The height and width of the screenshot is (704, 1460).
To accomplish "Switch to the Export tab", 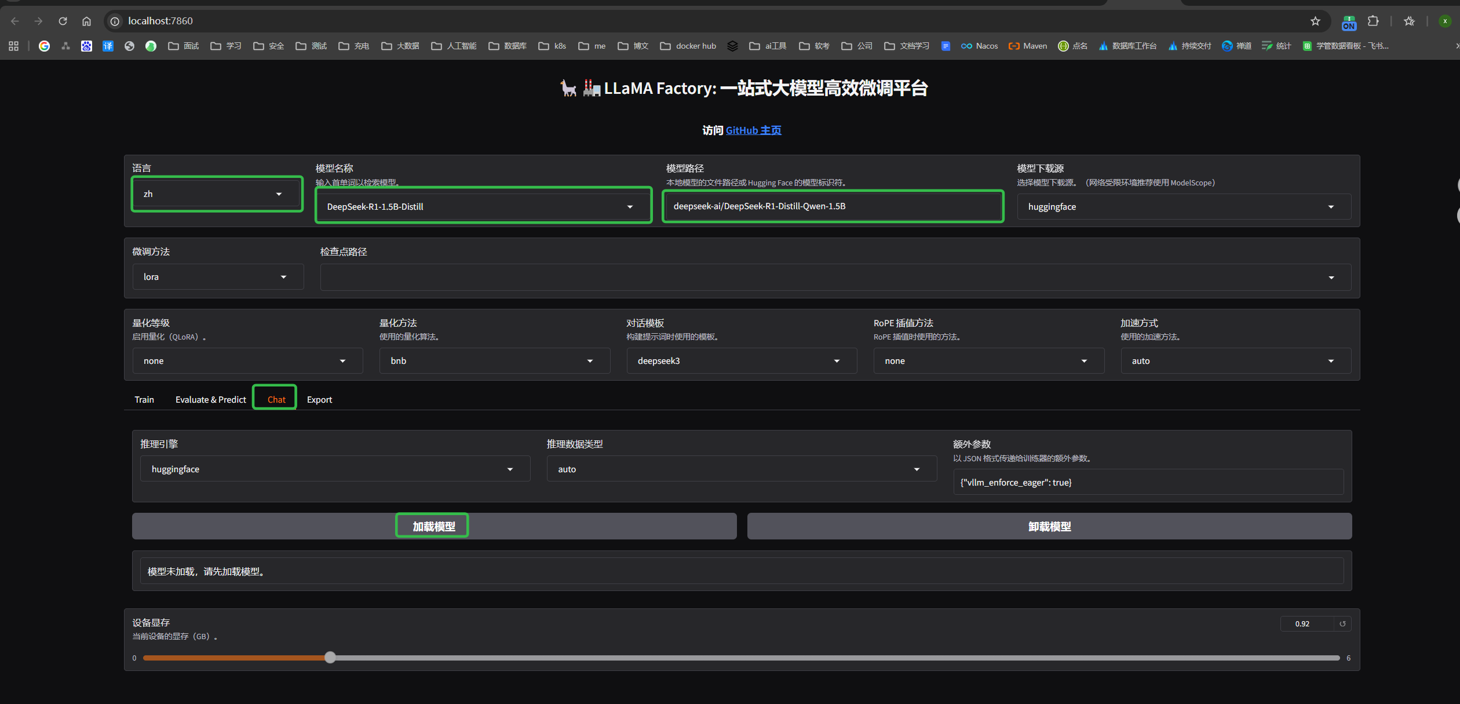I will tap(319, 399).
